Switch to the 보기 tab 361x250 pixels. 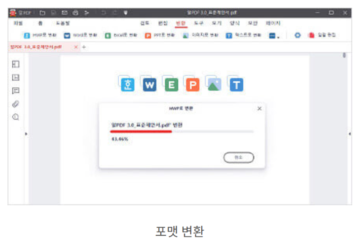(217, 23)
